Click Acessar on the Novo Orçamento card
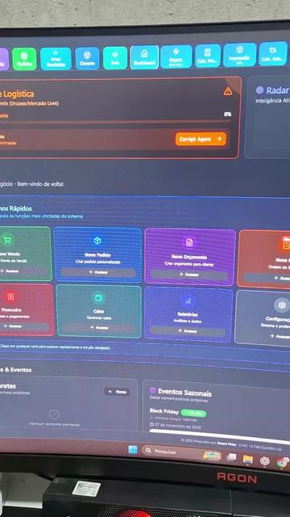This screenshot has height=517, width=290. 188,275
